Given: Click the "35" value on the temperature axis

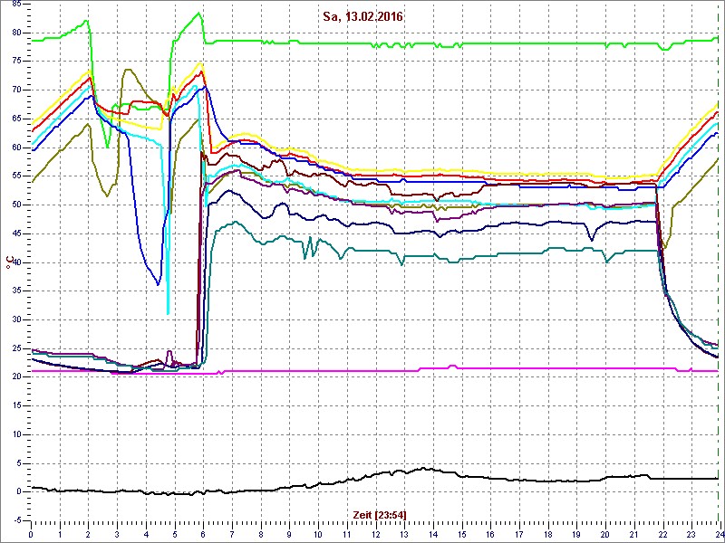Looking at the screenshot, I should pyautogui.click(x=16, y=291).
